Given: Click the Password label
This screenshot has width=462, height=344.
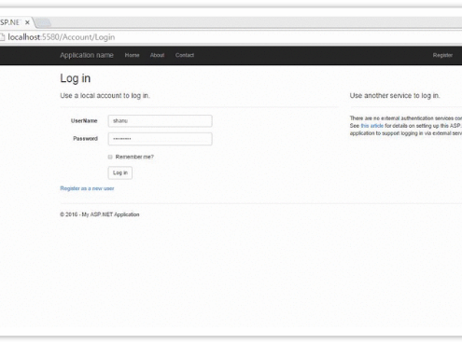Looking at the screenshot, I should 85,139.
